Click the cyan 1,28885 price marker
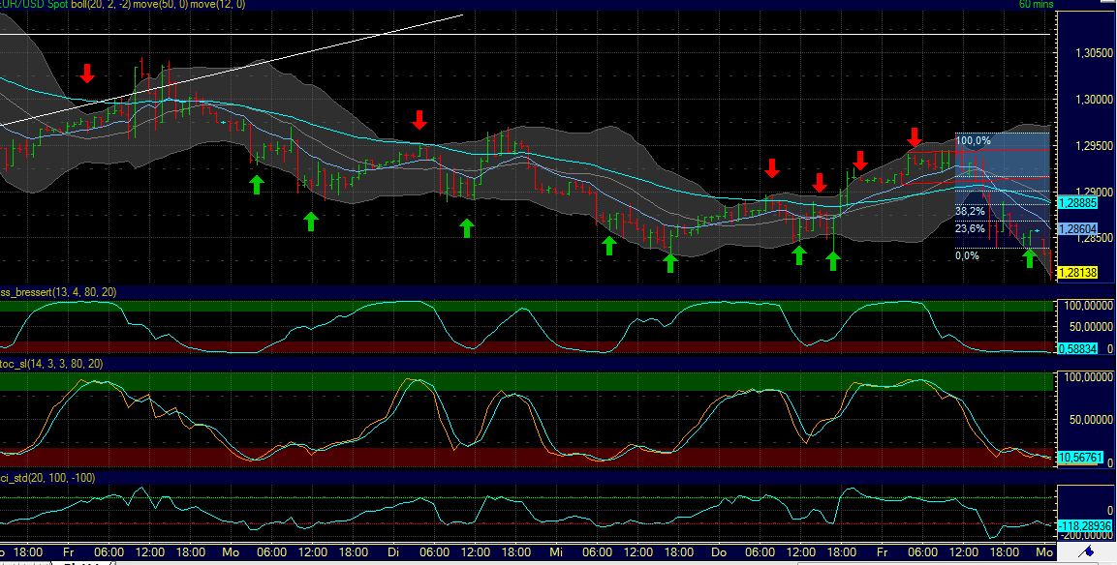Viewport: 1117px width, 565px height. 1077,204
